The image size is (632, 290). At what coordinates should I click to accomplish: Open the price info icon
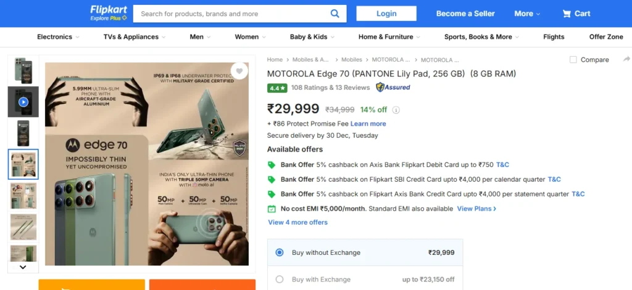[396, 110]
